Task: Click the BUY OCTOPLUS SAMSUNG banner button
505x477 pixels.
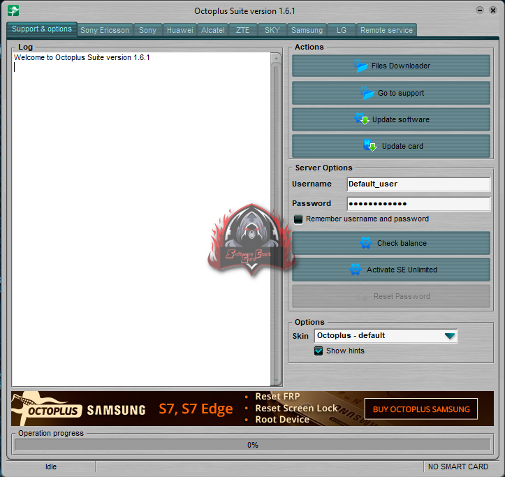Action: (x=421, y=409)
